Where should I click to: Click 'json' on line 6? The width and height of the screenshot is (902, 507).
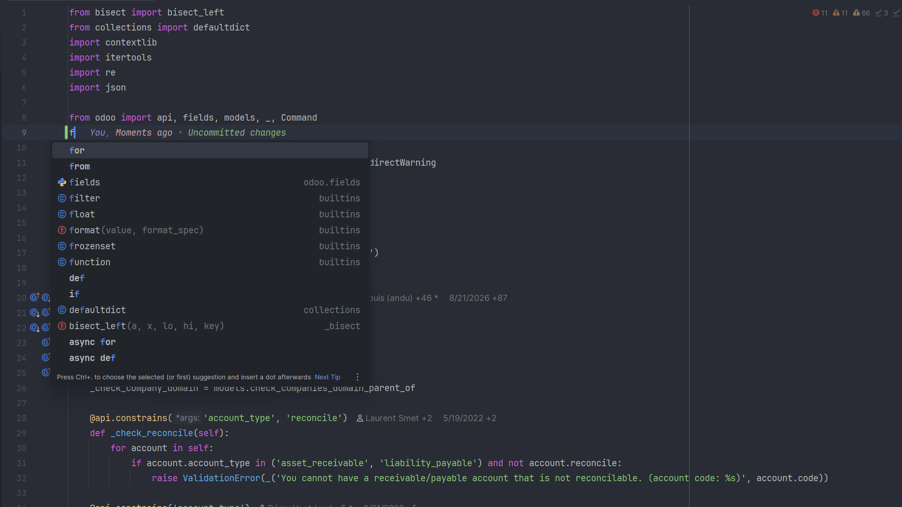tap(116, 88)
